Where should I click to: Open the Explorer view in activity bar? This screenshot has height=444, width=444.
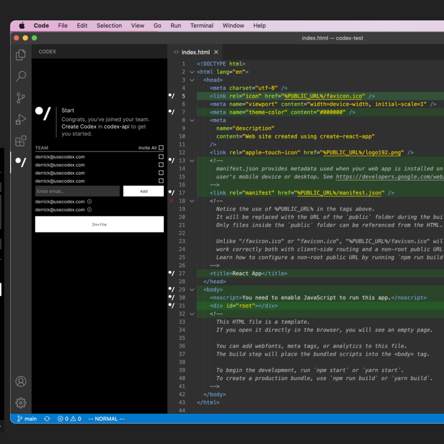point(21,55)
